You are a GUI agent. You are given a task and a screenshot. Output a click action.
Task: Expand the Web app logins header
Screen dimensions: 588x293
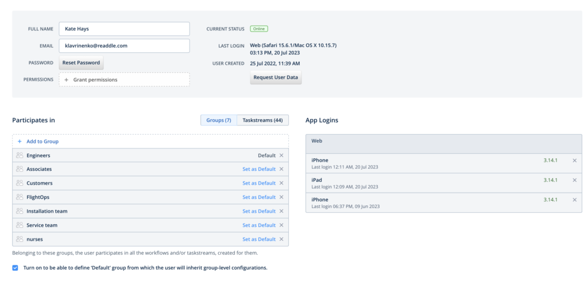(x=443, y=140)
